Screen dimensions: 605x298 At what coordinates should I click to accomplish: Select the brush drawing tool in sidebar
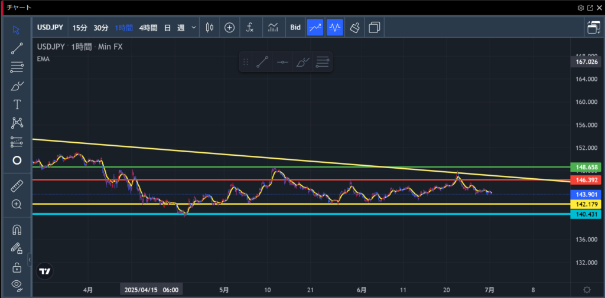pos(17,86)
